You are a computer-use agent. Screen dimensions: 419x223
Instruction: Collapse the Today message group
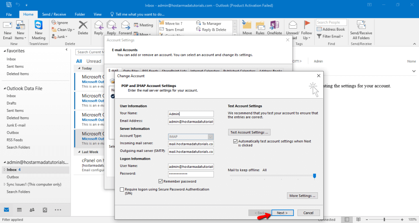(79, 69)
